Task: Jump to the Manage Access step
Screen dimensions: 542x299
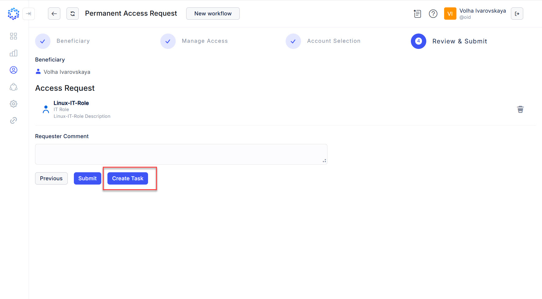Action: coord(168,41)
